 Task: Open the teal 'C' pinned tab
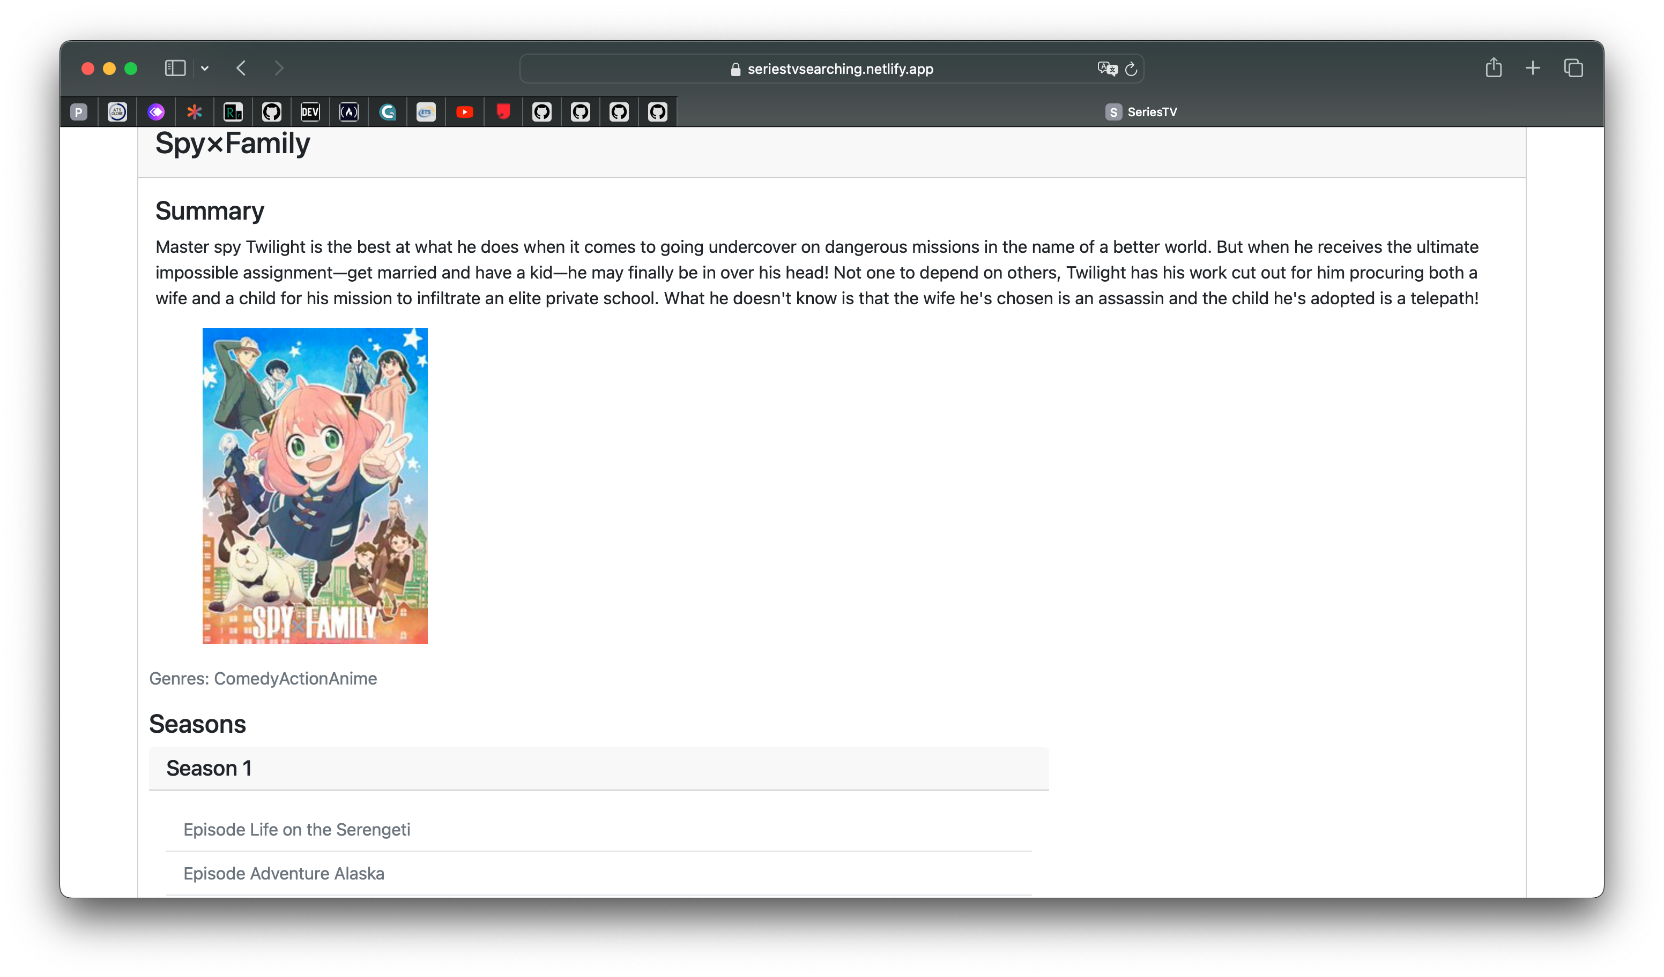click(x=388, y=112)
